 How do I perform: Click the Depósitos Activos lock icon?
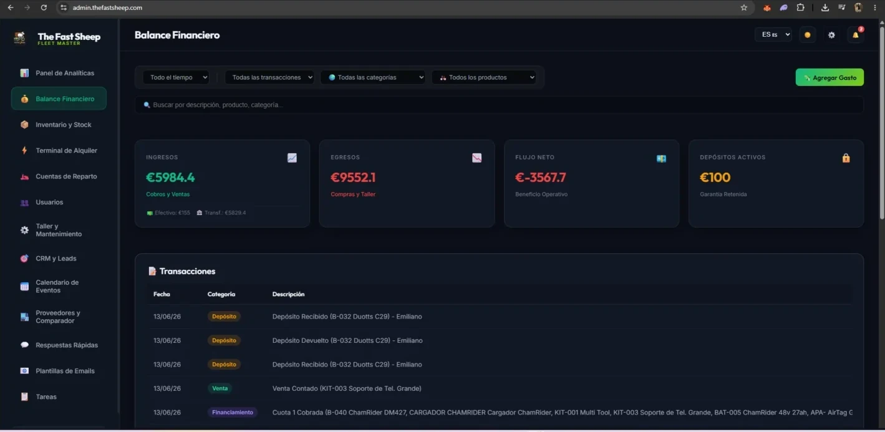pos(846,158)
